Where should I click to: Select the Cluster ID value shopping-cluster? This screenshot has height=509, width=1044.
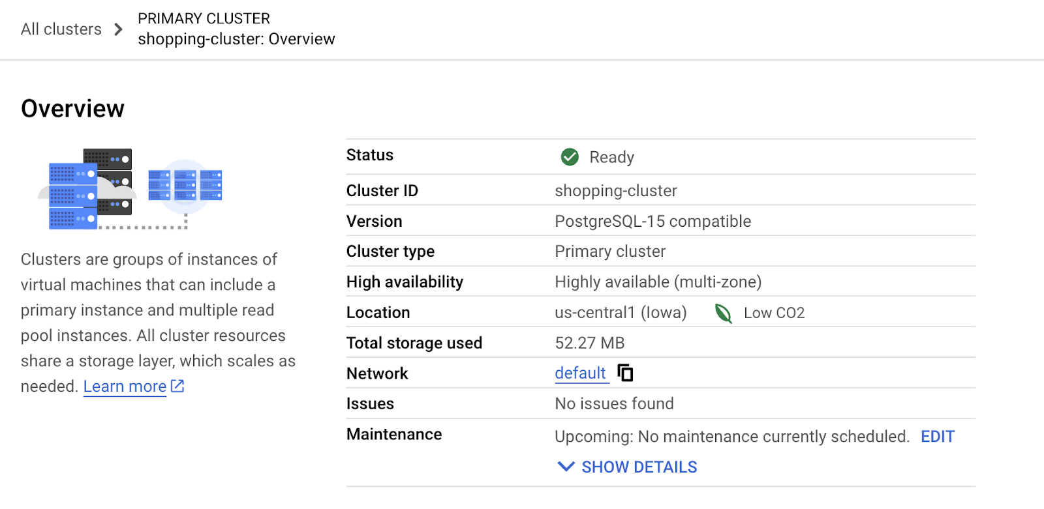(x=615, y=190)
